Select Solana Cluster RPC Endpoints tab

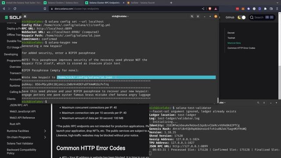(104, 3)
